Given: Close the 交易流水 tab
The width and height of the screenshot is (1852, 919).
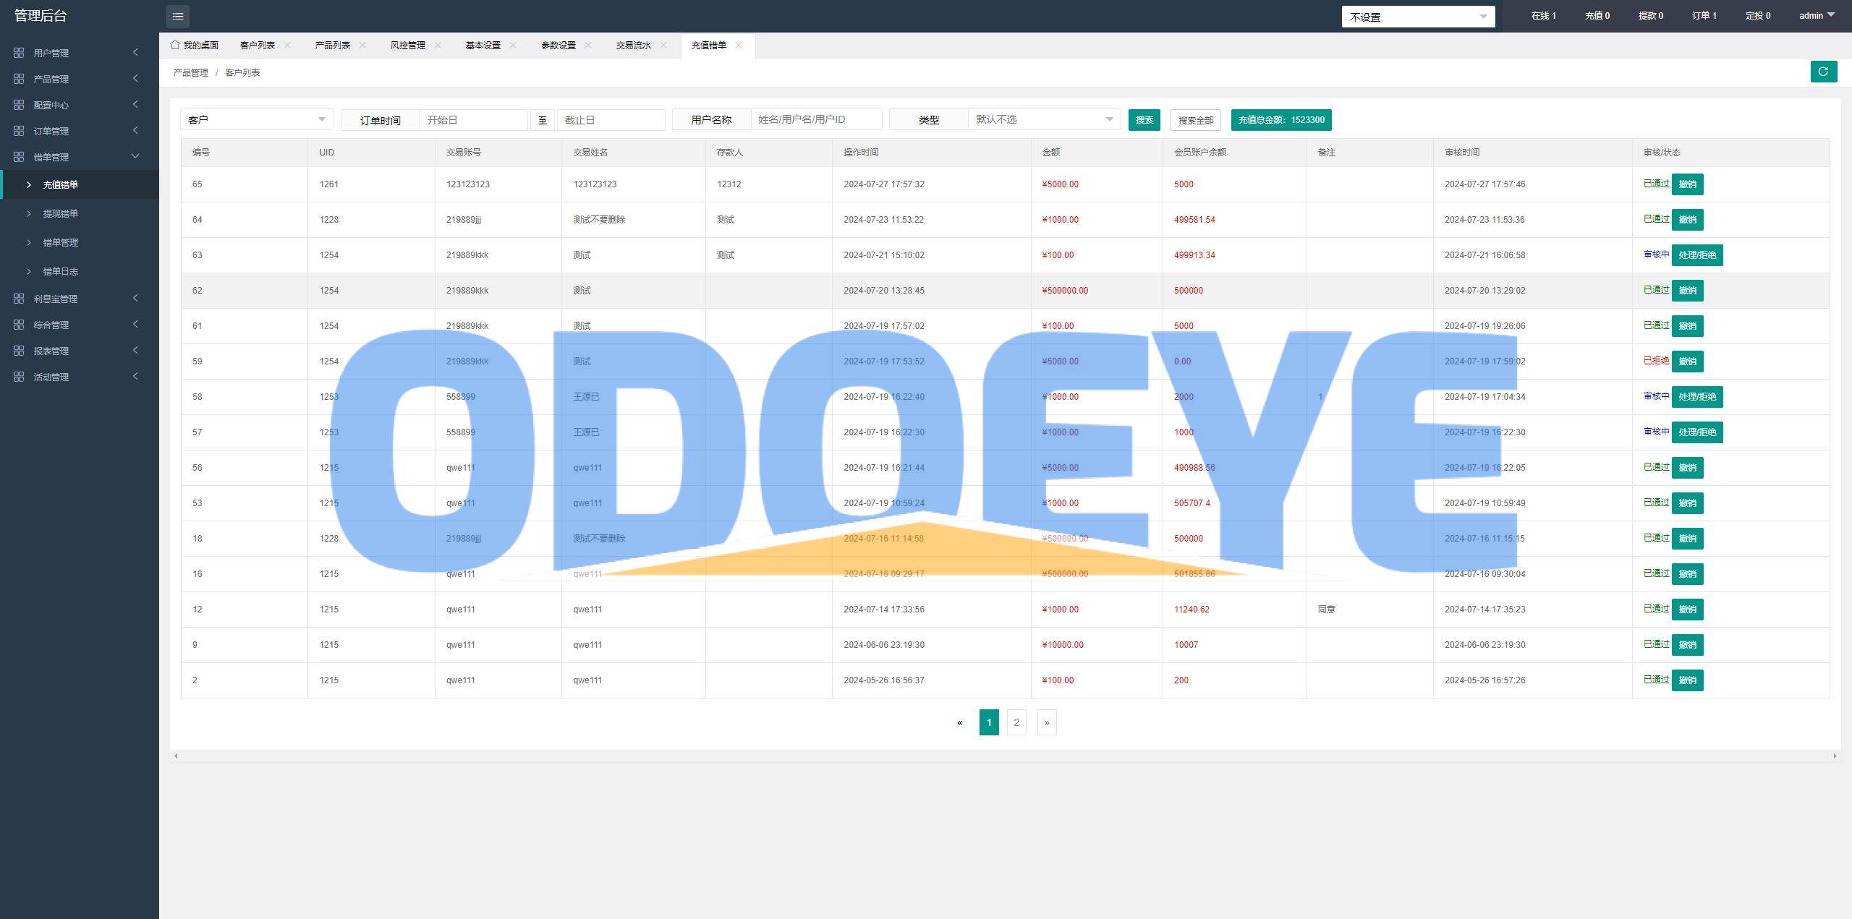Looking at the screenshot, I should tap(663, 45).
